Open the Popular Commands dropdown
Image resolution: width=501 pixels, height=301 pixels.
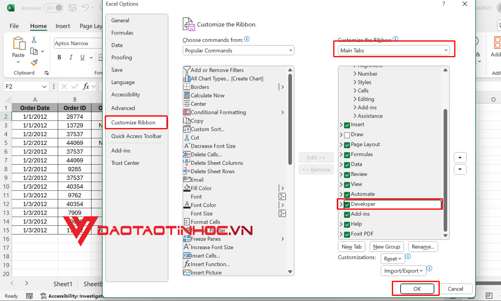click(238, 50)
